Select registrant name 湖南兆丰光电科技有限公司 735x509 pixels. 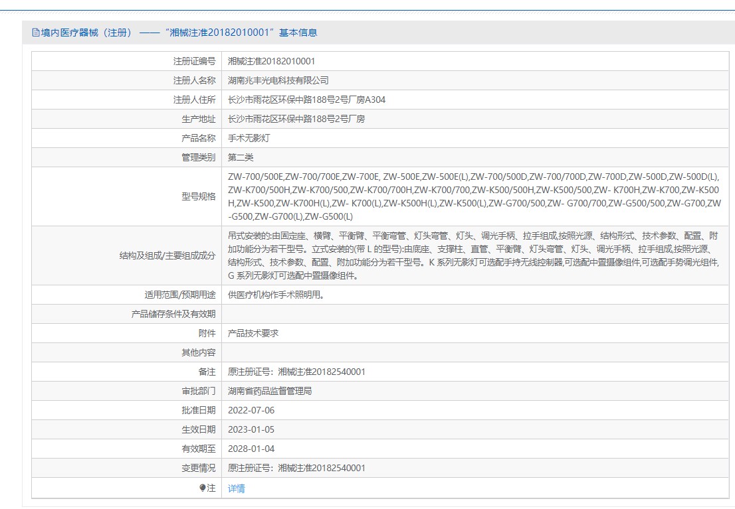click(278, 80)
